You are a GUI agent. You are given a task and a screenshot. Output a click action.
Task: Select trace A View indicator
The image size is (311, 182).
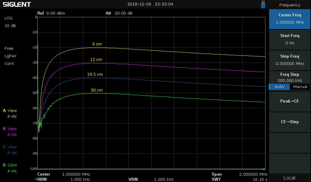(x=10, y=111)
